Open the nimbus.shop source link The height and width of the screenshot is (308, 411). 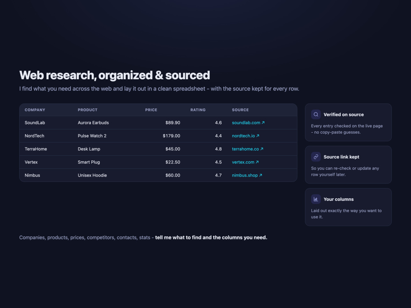247,175
